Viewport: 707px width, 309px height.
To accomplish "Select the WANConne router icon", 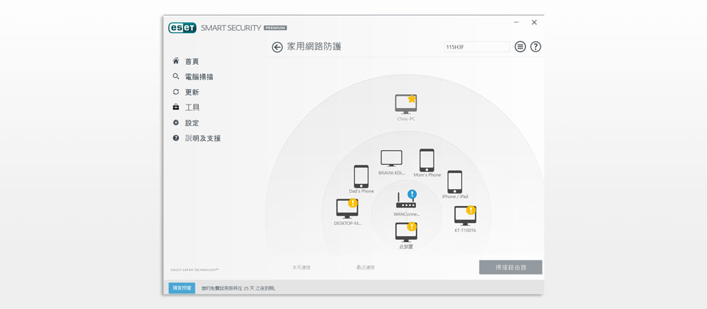I will pos(406,202).
